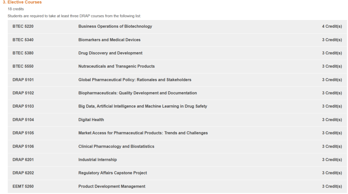Open Business Operations of Biotechnology course

point(115,26)
